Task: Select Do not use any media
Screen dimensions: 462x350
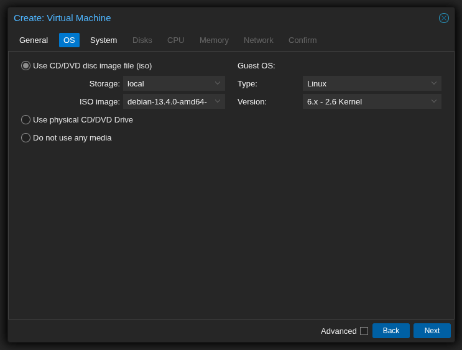Action: click(25, 138)
